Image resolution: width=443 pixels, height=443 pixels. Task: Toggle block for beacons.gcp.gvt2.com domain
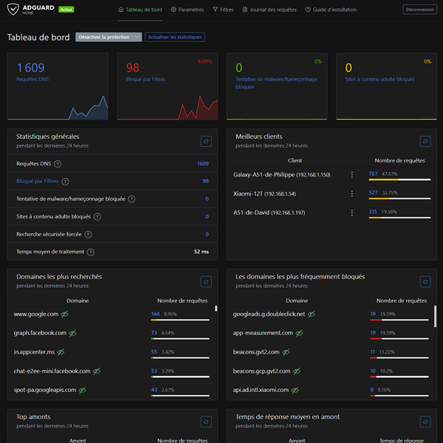coord(297,371)
